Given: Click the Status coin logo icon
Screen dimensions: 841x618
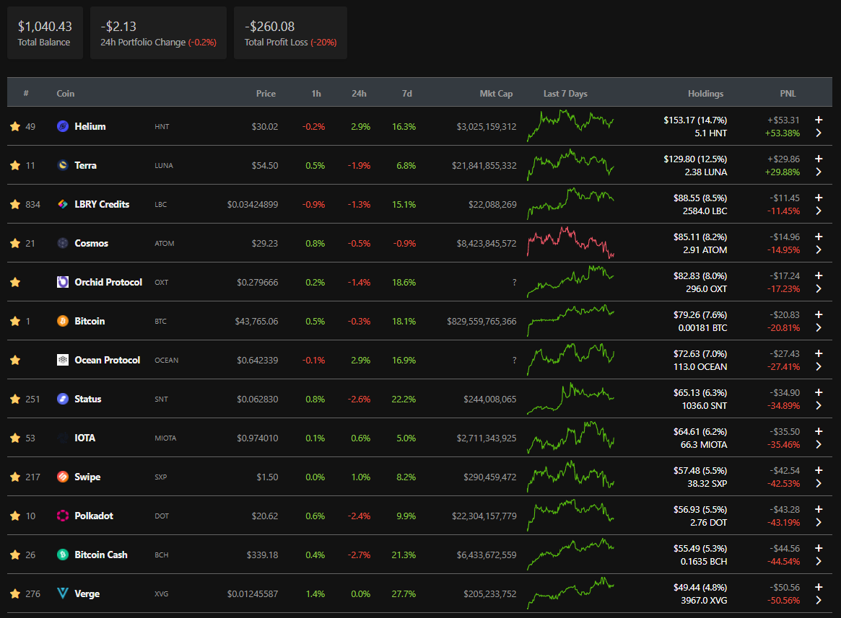Looking at the screenshot, I should [63, 399].
